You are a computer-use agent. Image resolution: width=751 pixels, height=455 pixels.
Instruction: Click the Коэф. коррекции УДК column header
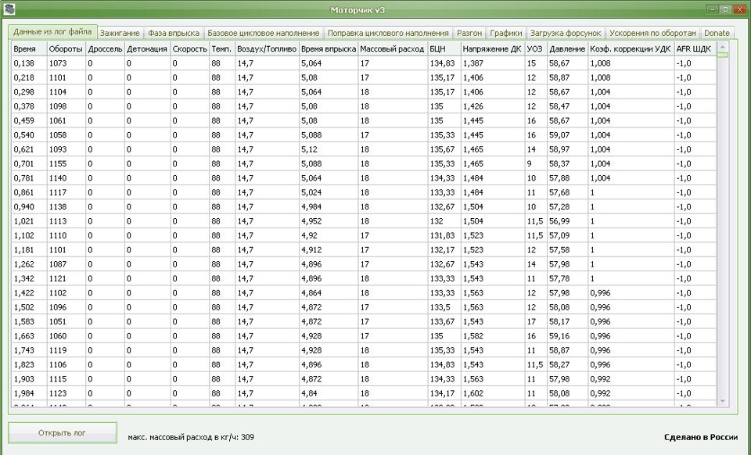click(631, 48)
